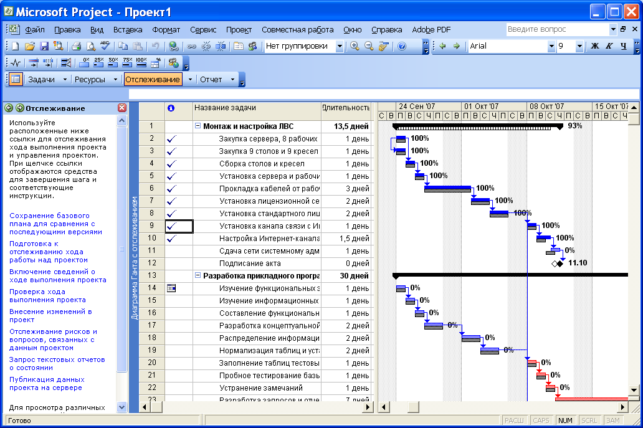Click scroll-down arrow of Gantt vertical scrollbar
Screen dimensions: 643x428
coord(634,390)
